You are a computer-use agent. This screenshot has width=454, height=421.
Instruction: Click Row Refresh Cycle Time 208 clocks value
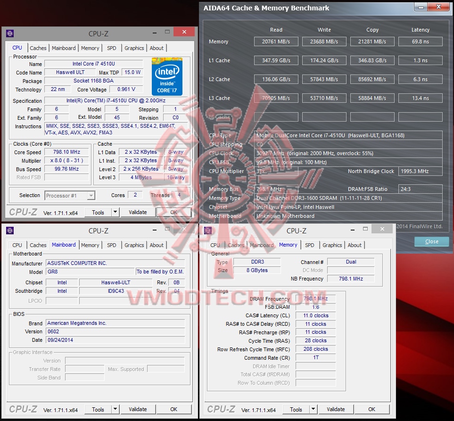pyautogui.click(x=315, y=349)
